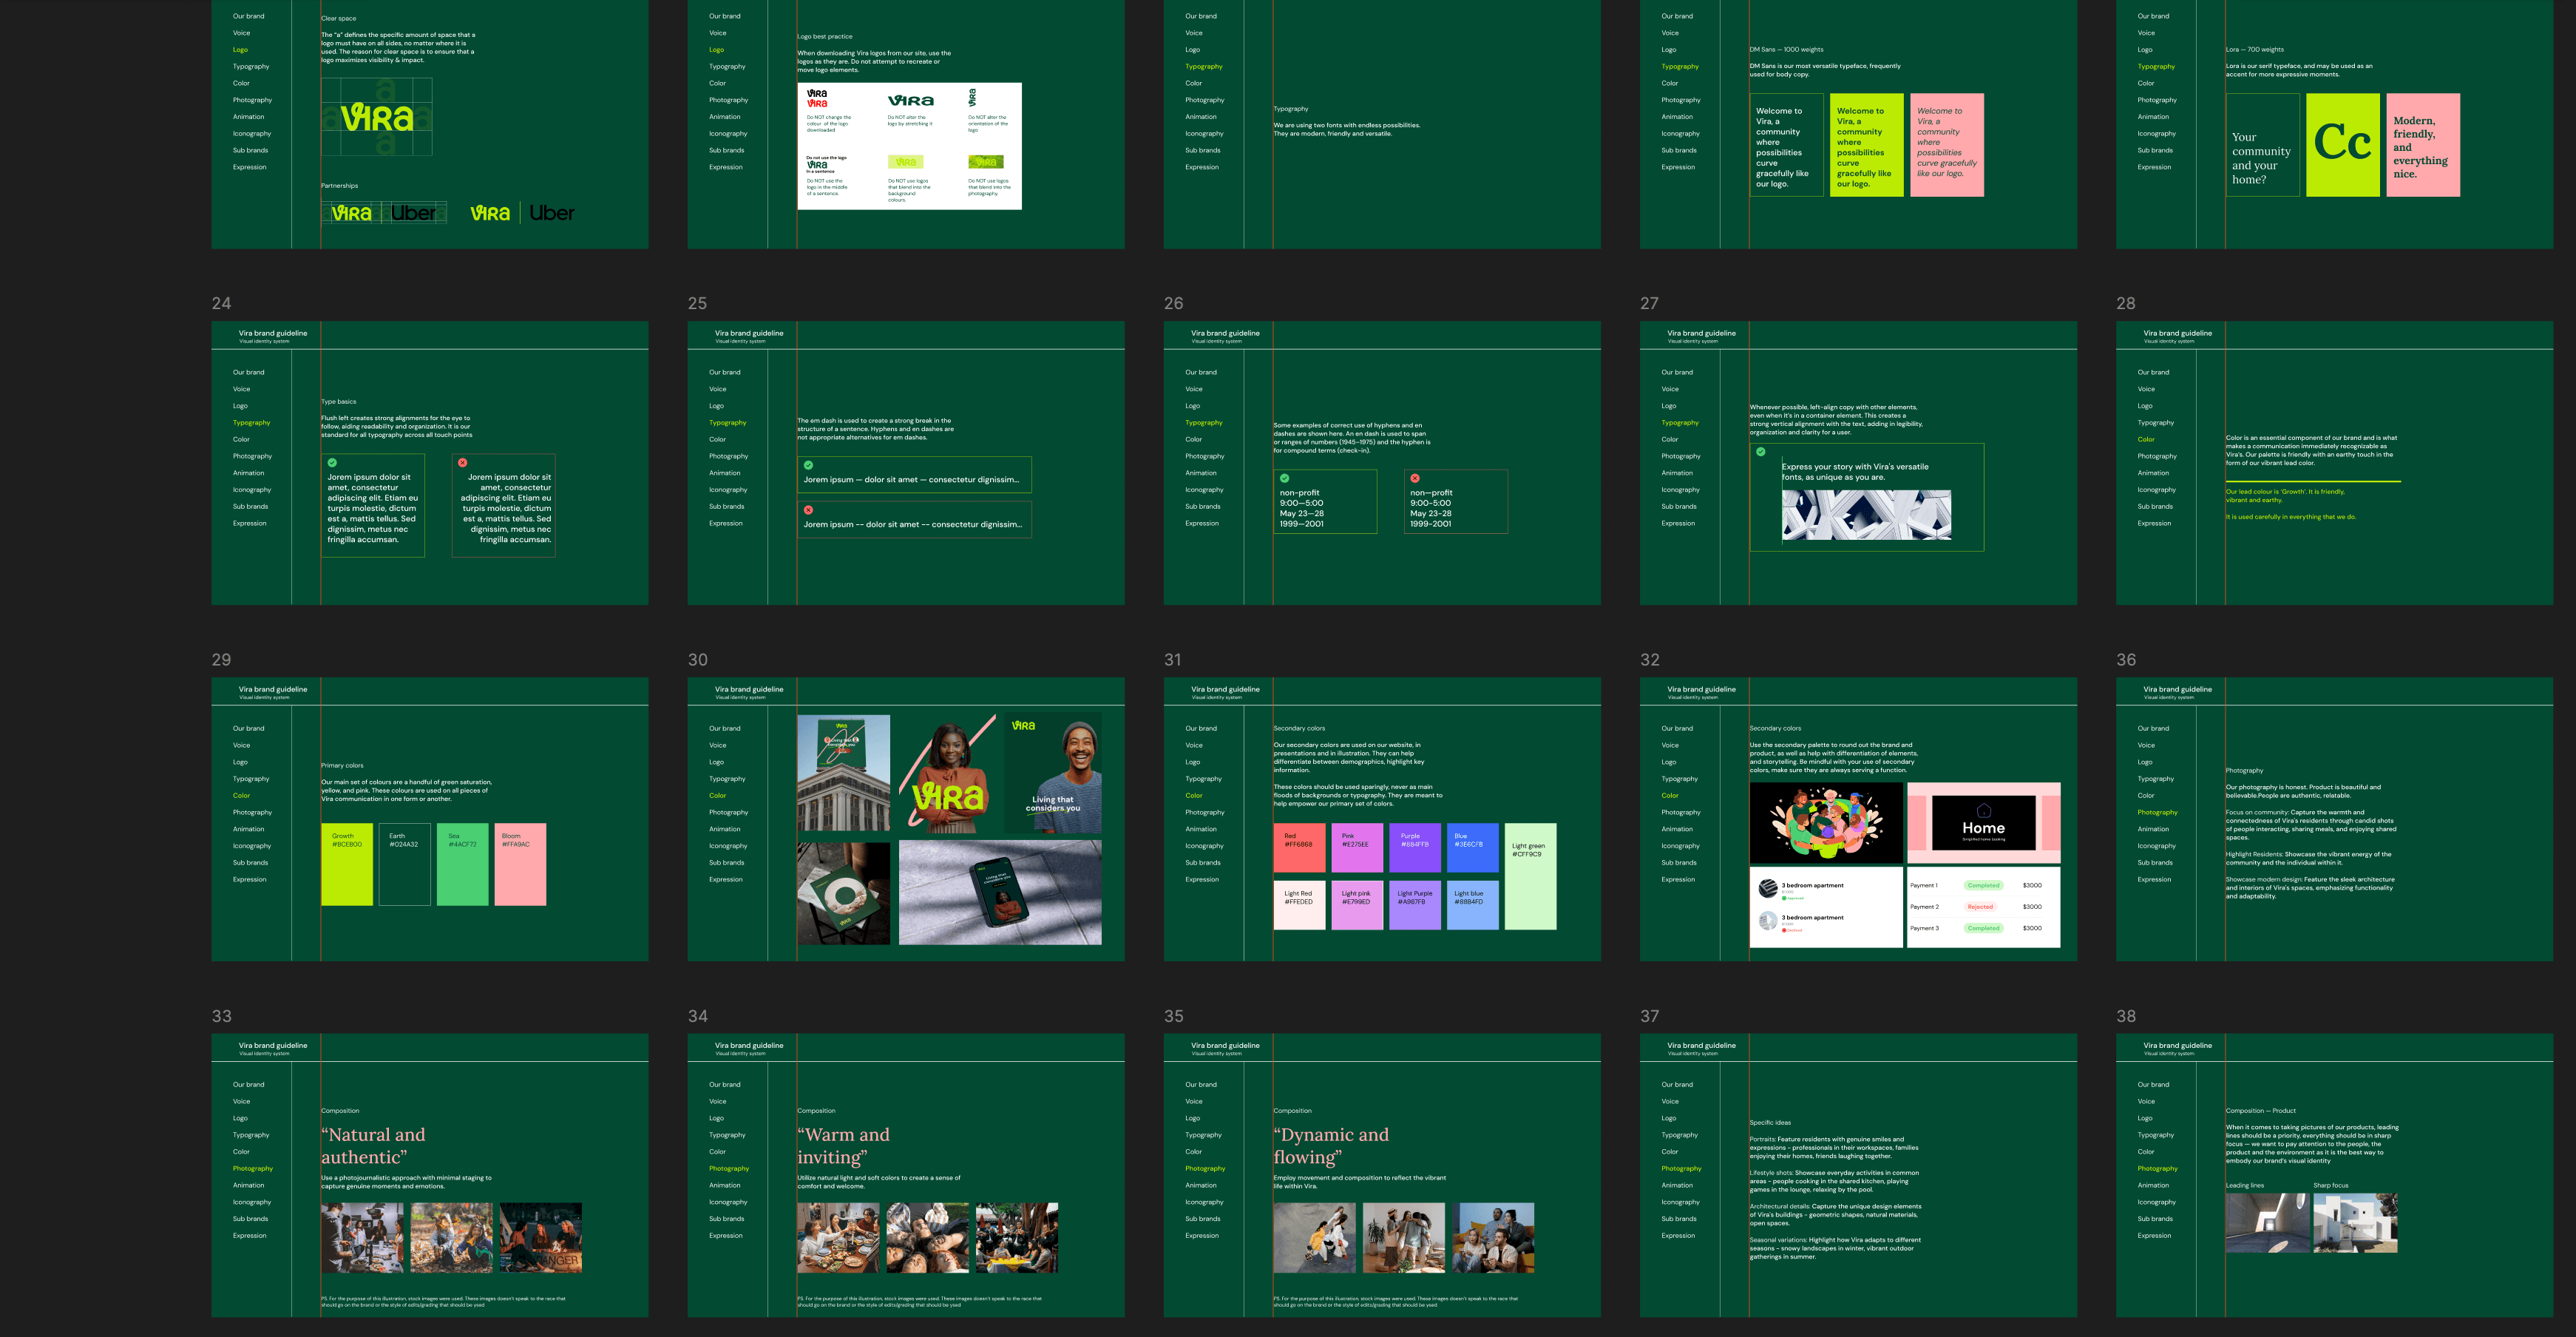Select highlighted Color nav item in frame 29
2576x1337 pixels.
[x=241, y=796]
